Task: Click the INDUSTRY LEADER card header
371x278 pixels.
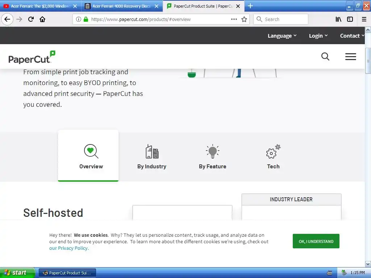Action: pos(291,199)
